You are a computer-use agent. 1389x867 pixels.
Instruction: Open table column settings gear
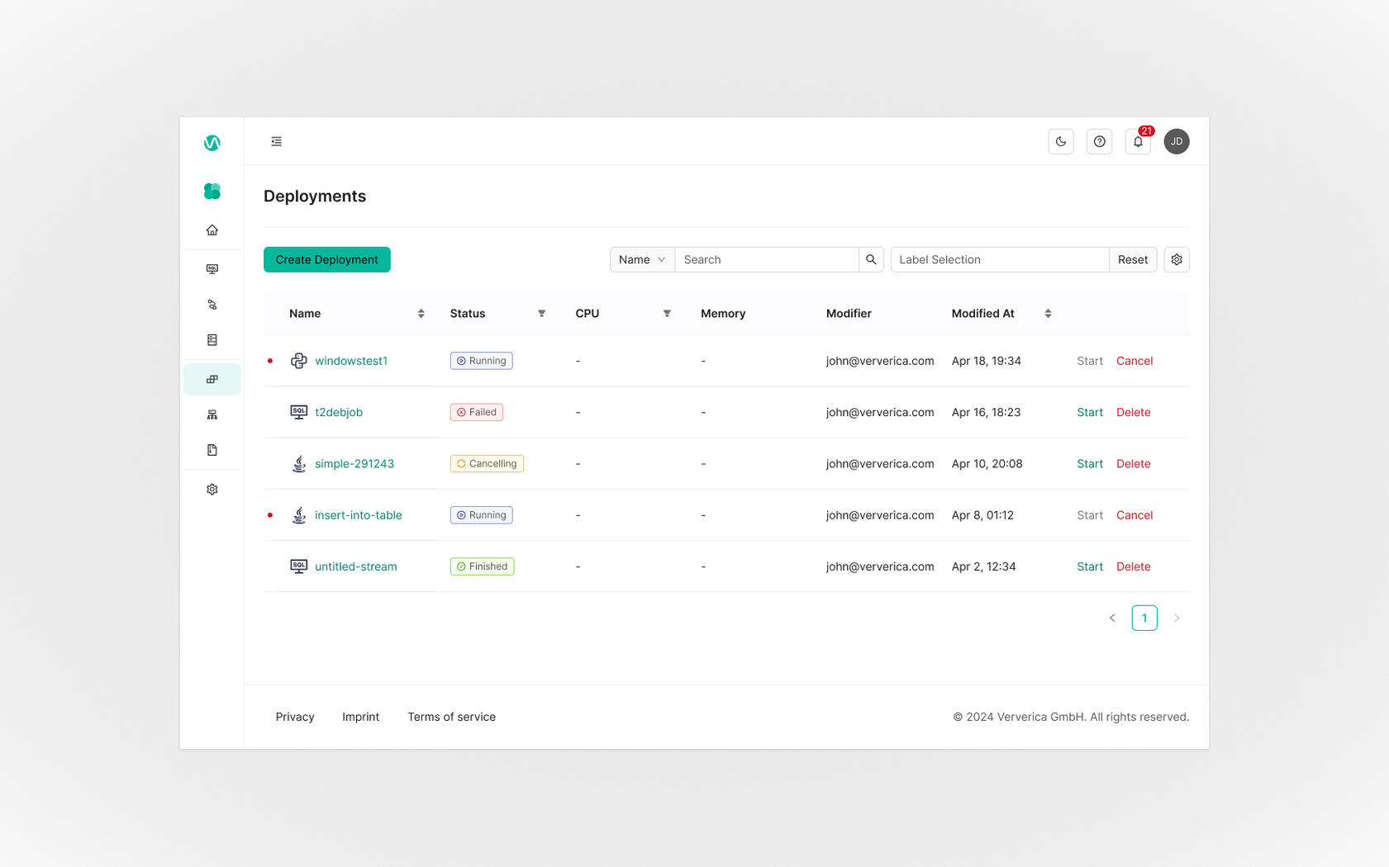point(1177,260)
